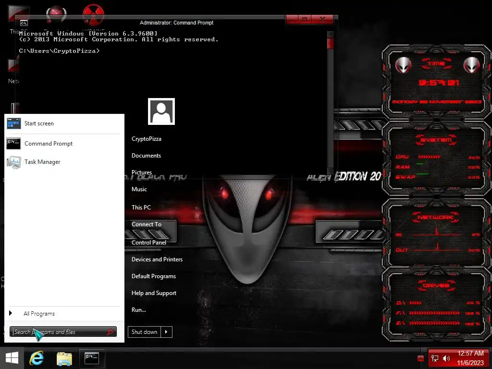Open the Start screen shortcut icon
The width and height of the screenshot is (492, 369).
click(x=13, y=123)
